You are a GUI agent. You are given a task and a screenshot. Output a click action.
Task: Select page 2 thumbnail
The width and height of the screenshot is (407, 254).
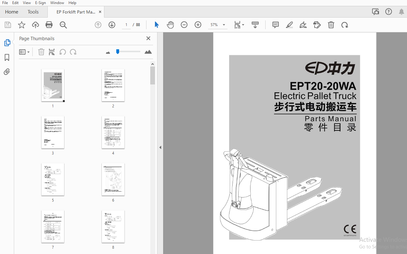click(113, 85)
